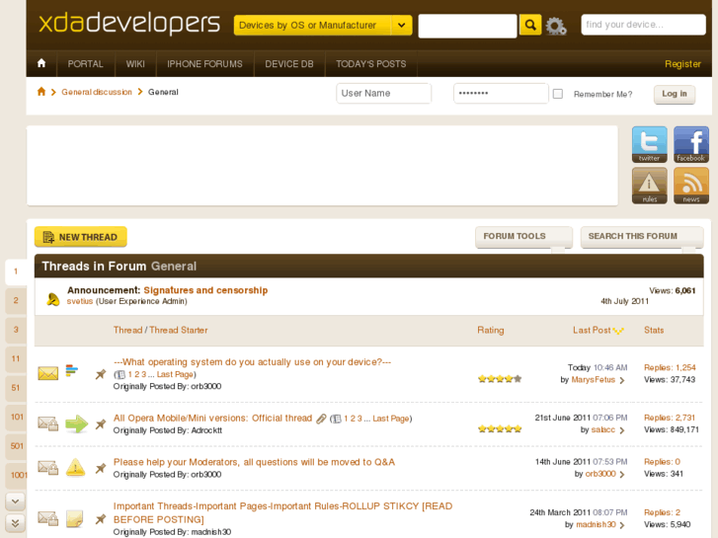The height and width of the screenshot is (538, 718).
Task: Click the announcement megaphone icon
Action: click(x=53, y=299)
